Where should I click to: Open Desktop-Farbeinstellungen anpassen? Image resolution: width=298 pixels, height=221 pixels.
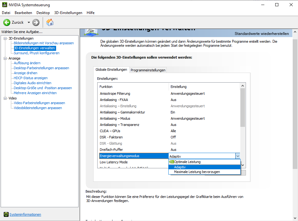pos(41,68)
